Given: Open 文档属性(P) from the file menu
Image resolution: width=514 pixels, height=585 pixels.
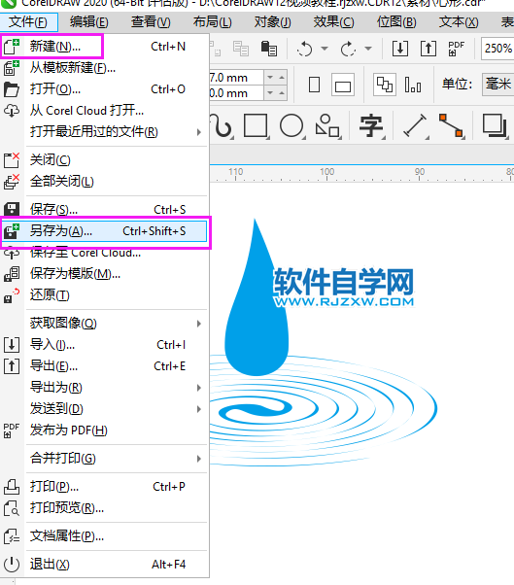Looking at the screenshot, I should 104,536.
